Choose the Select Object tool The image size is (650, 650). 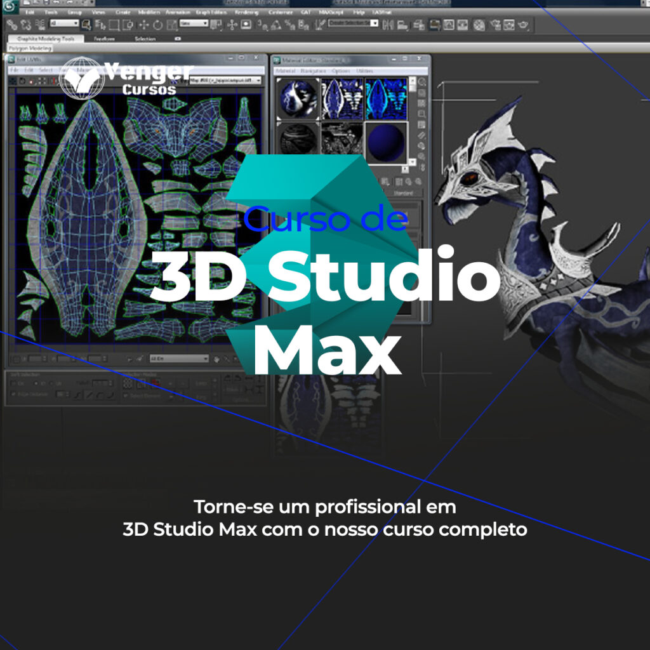point(86,25)
